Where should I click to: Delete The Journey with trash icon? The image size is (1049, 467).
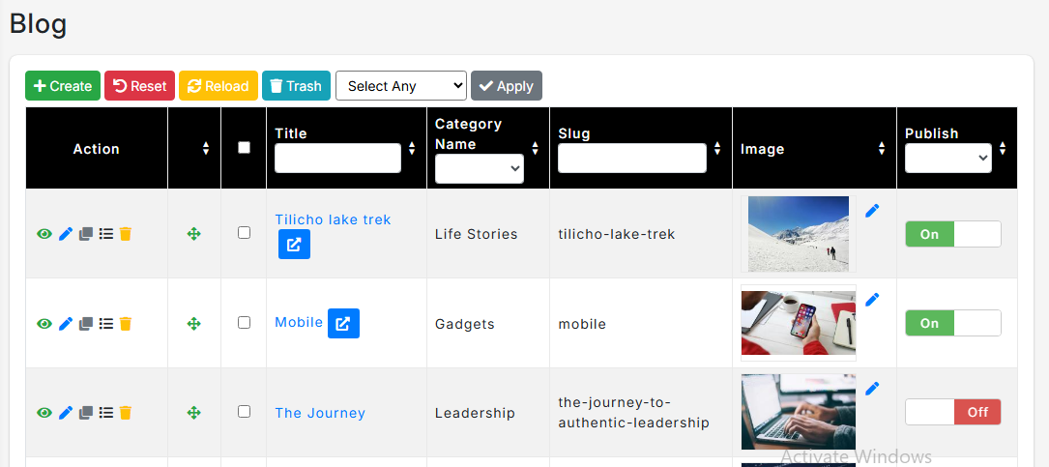(126, 413)
